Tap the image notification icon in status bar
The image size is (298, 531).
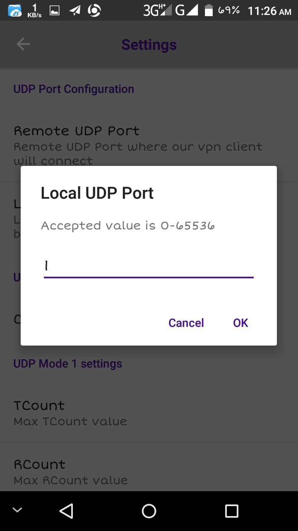(55, 11)
